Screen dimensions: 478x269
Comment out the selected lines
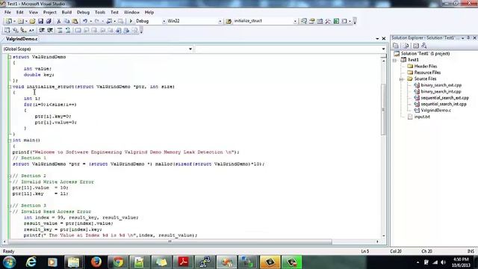[x=60, y=30]
